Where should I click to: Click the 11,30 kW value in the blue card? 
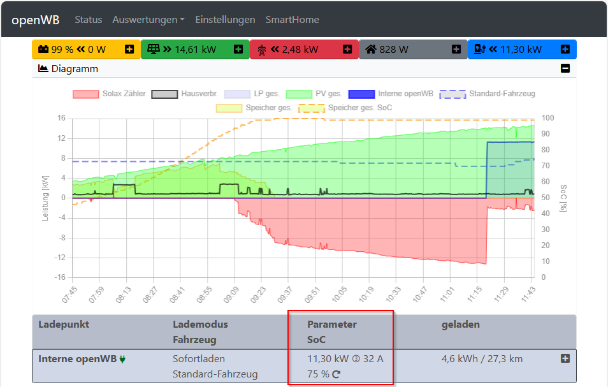pos(521,49)
